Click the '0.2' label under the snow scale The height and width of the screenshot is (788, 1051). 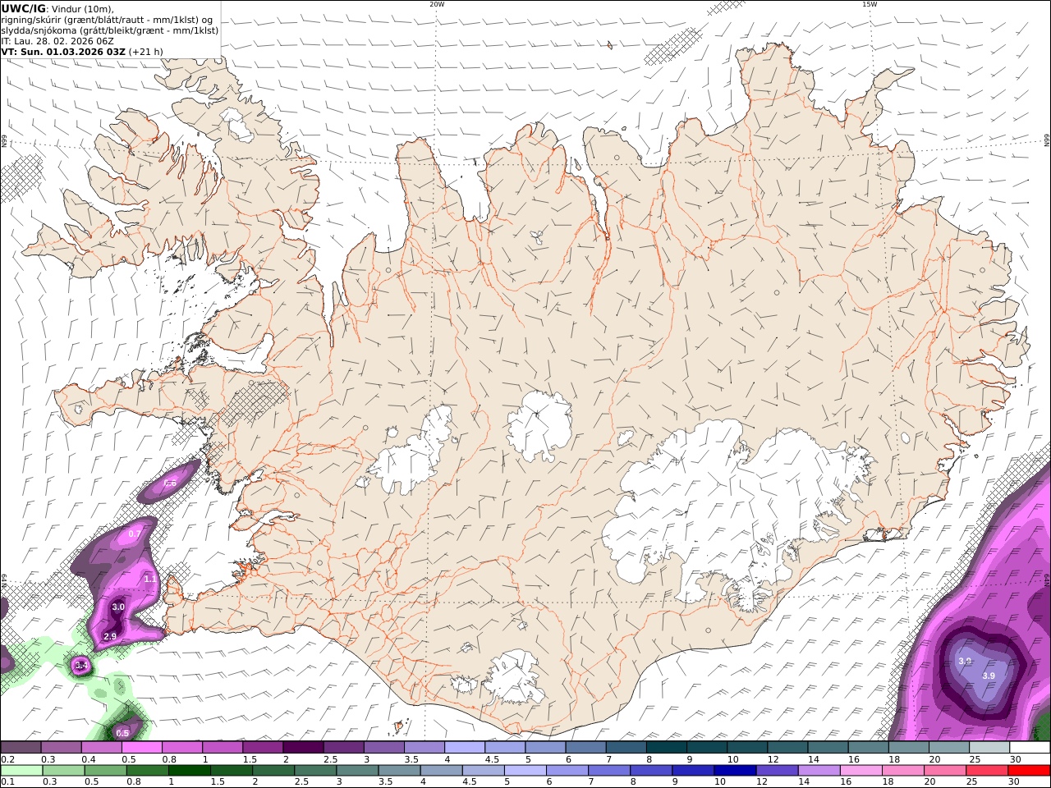point(7,759)
